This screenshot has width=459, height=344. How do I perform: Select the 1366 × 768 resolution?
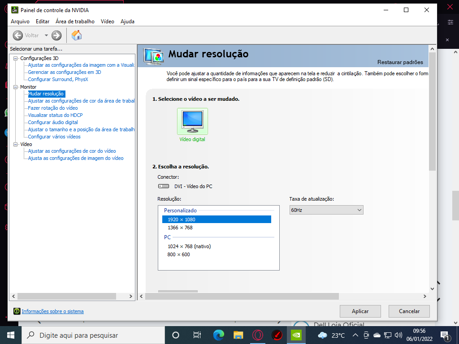point(180,228)
